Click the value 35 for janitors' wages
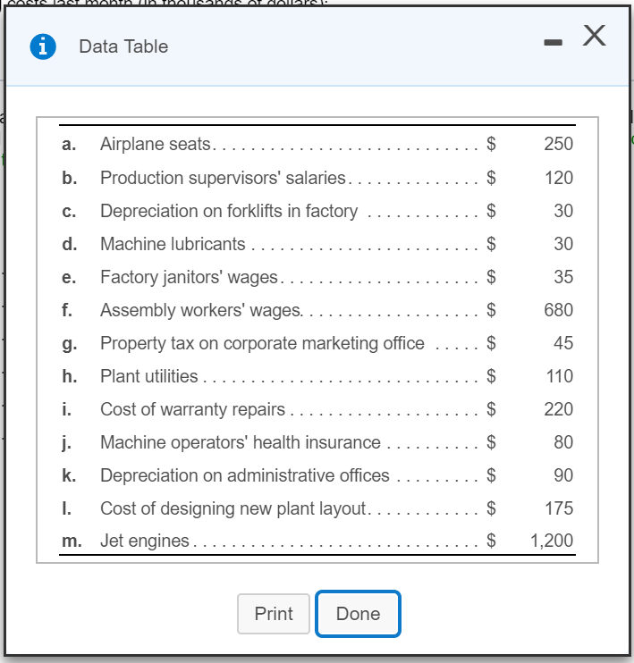This screenshot has width=634, height=663. coord(563,277)
